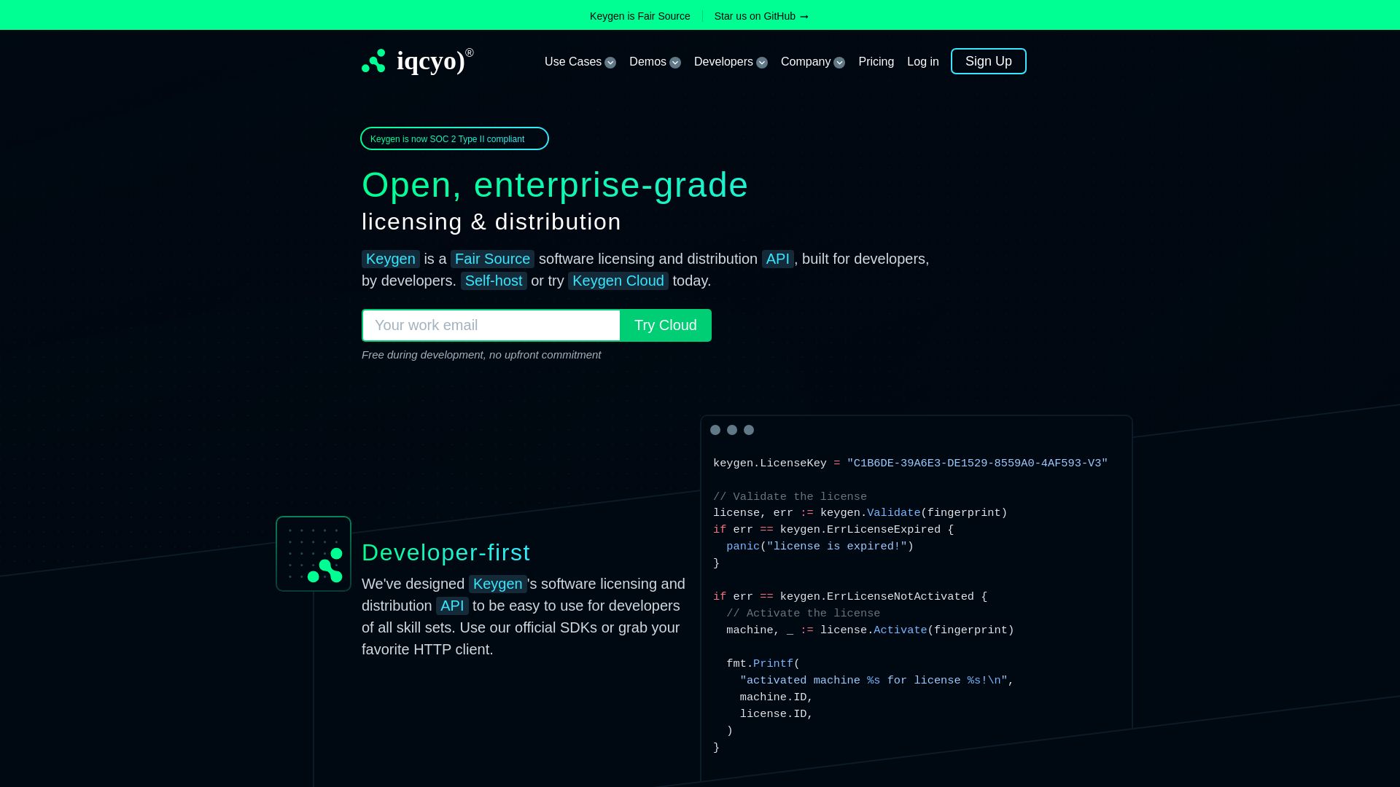
Task: Click the fmt.Printf( code line
Action: coord(763,664)
